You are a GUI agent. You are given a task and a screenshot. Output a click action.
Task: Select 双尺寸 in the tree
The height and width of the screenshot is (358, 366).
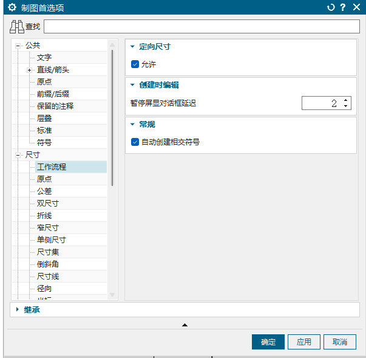tap(47, 203)
